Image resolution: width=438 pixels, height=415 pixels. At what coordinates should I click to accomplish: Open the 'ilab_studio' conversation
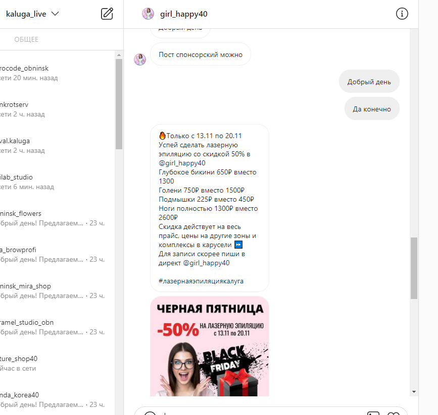tap(57, 182)
